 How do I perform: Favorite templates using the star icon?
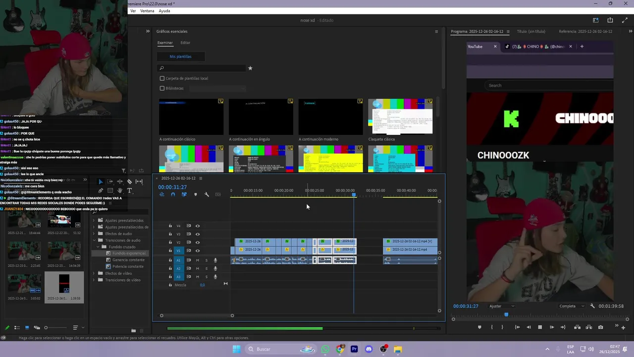250,68
